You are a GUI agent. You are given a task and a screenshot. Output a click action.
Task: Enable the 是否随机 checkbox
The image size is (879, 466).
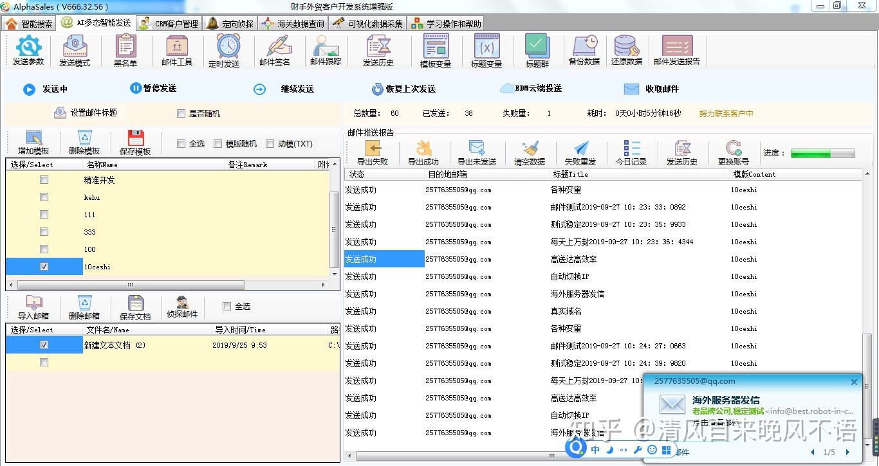click(181, 114)
